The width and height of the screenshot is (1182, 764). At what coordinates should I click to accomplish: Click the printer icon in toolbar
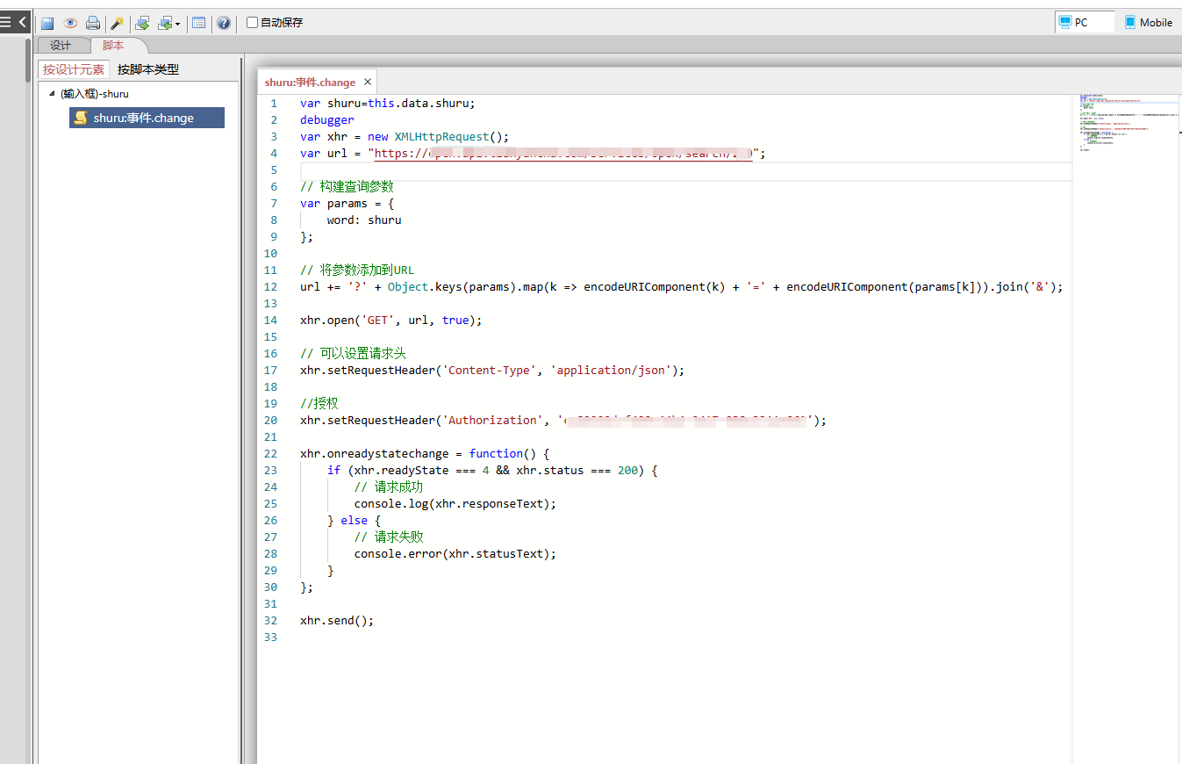pos(92,23)
